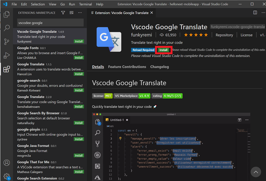Open Views and More Actions ellipsis in sidebar

coord(80,13)
